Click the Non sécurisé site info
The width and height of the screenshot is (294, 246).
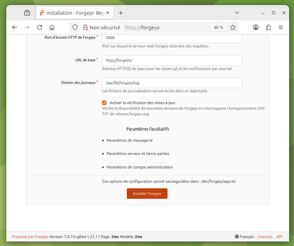pos(102,27)
